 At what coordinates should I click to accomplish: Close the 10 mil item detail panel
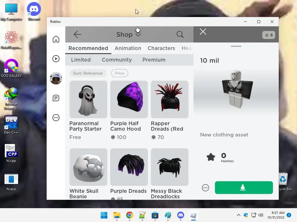point(203,32)
